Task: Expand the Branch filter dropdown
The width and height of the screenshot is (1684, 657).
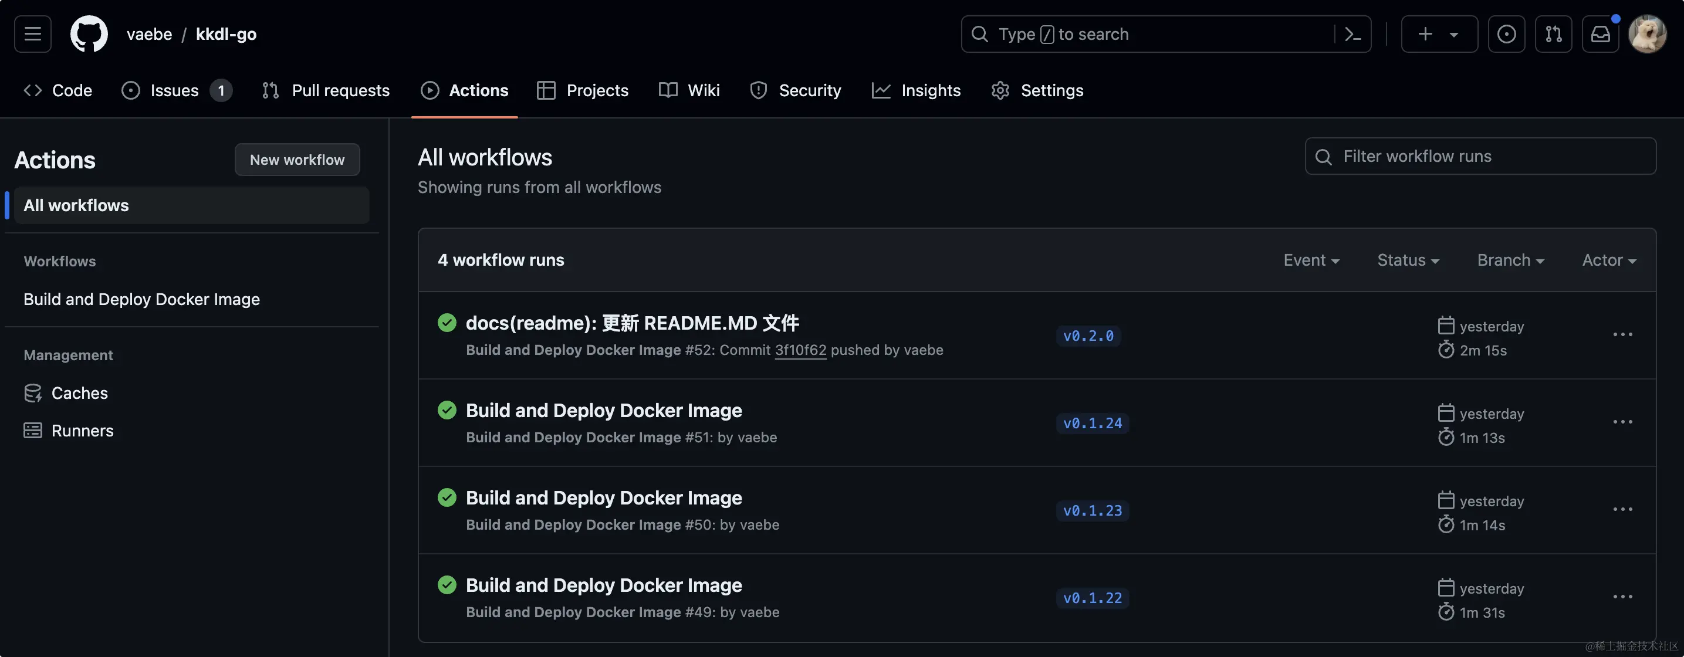Action: pyautogui.click(x=1510, y=260)
